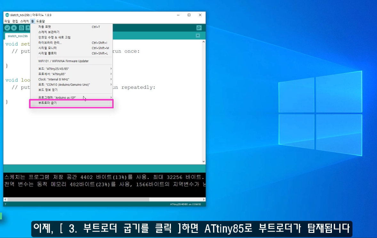This screenshot has width=377, height=238.
Task: Open the tab options dropdown arrow
Action: pos(198,36)
